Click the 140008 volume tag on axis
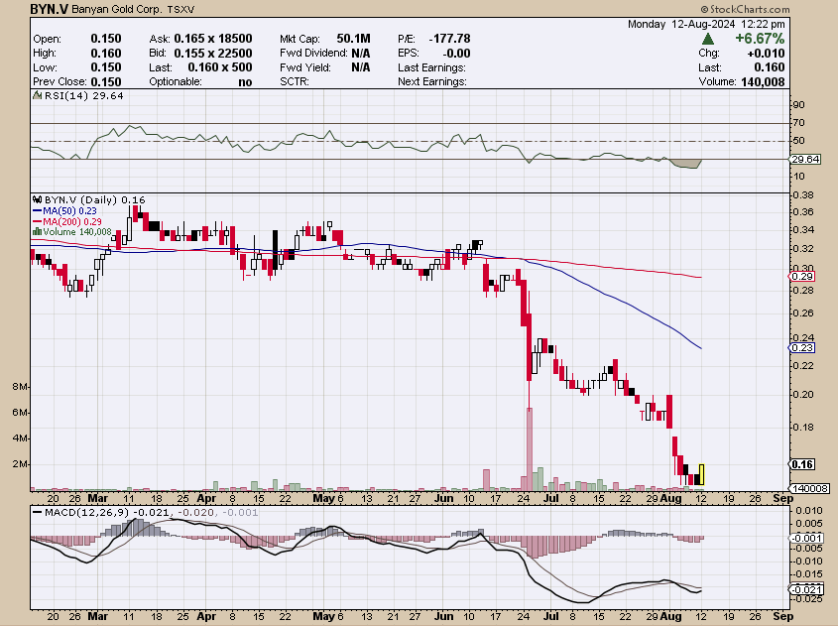 [810, 489]
